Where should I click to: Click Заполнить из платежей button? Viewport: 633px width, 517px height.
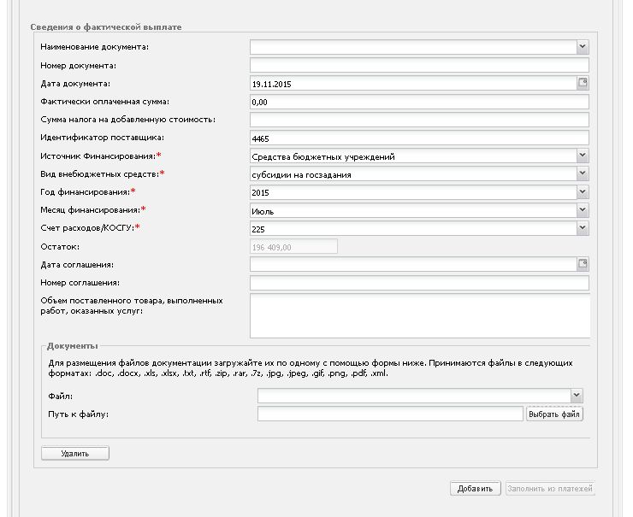[x=550, y=489]
